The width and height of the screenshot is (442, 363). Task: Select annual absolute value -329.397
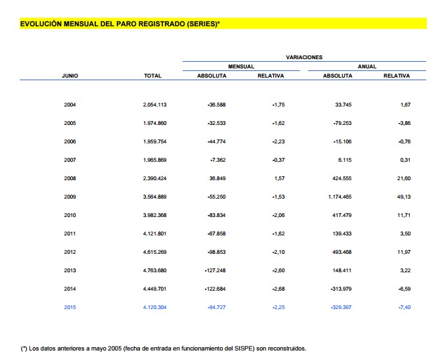[x=338, y=307]
